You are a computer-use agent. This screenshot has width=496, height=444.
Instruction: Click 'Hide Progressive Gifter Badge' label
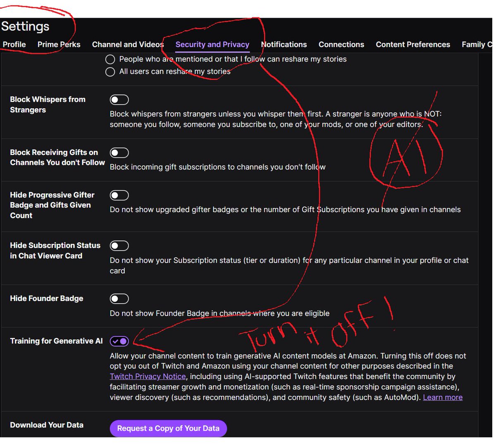click(52, 205)
